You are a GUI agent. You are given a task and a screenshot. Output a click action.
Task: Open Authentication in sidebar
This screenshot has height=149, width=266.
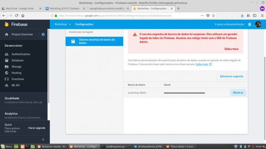[x=21, y=54]
